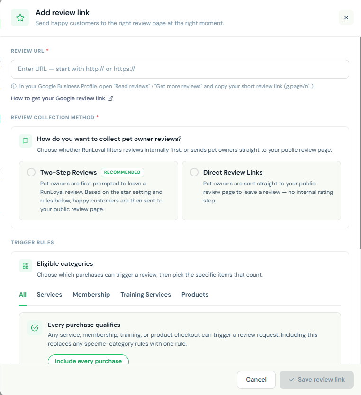The height and width of the screenshot is (395, 361).
Task: Click the external link icon after Google review link
Action: click(x=110, y=98)
